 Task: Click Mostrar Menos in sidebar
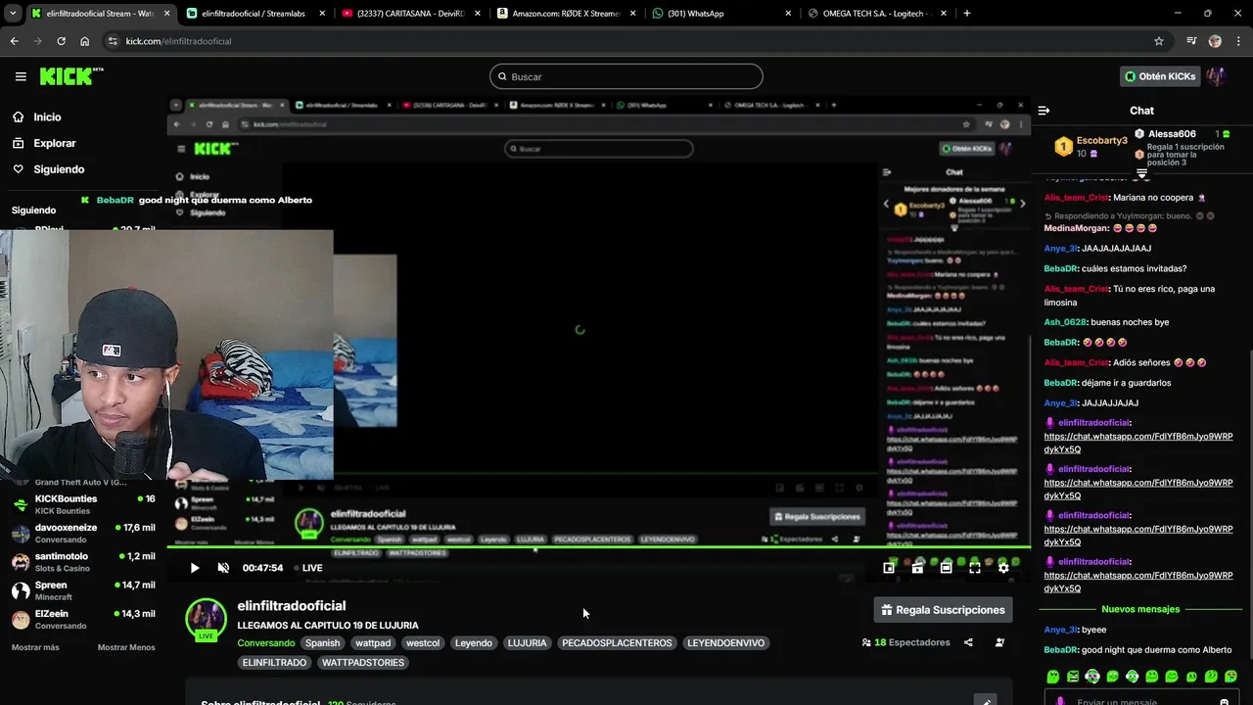[126, 647]
